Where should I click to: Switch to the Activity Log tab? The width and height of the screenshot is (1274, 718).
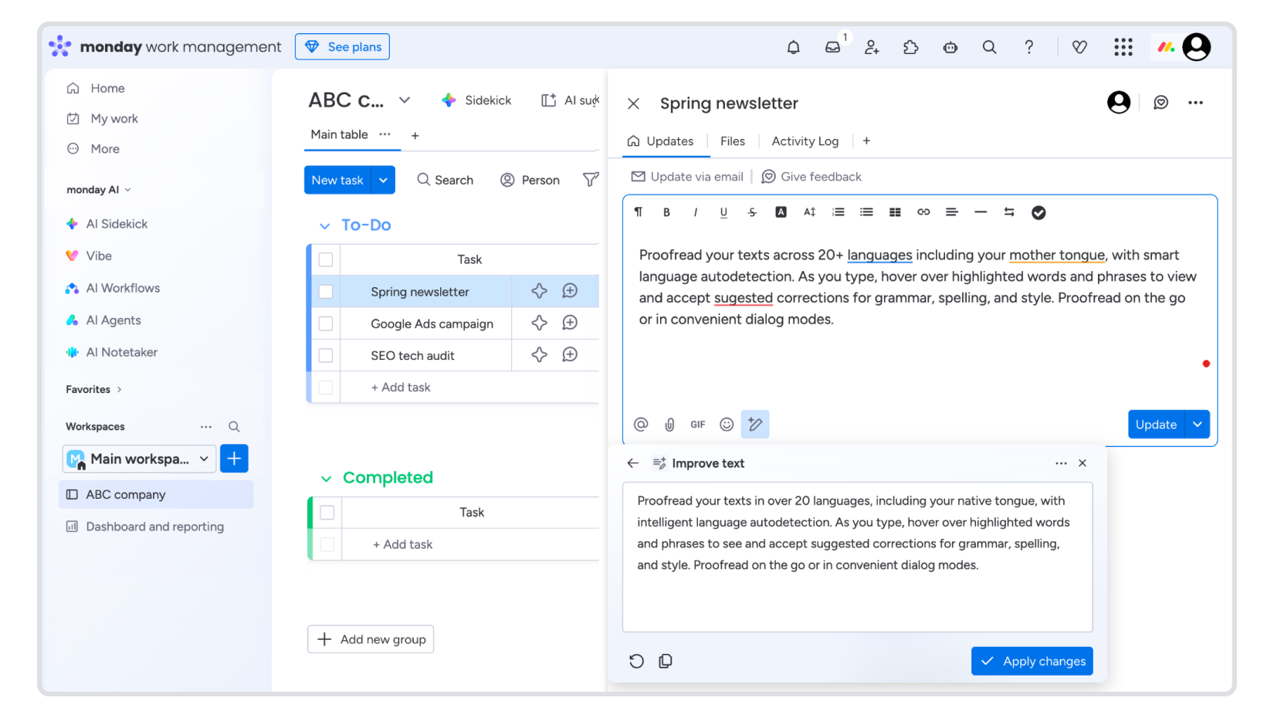click(x=805, y=141)
